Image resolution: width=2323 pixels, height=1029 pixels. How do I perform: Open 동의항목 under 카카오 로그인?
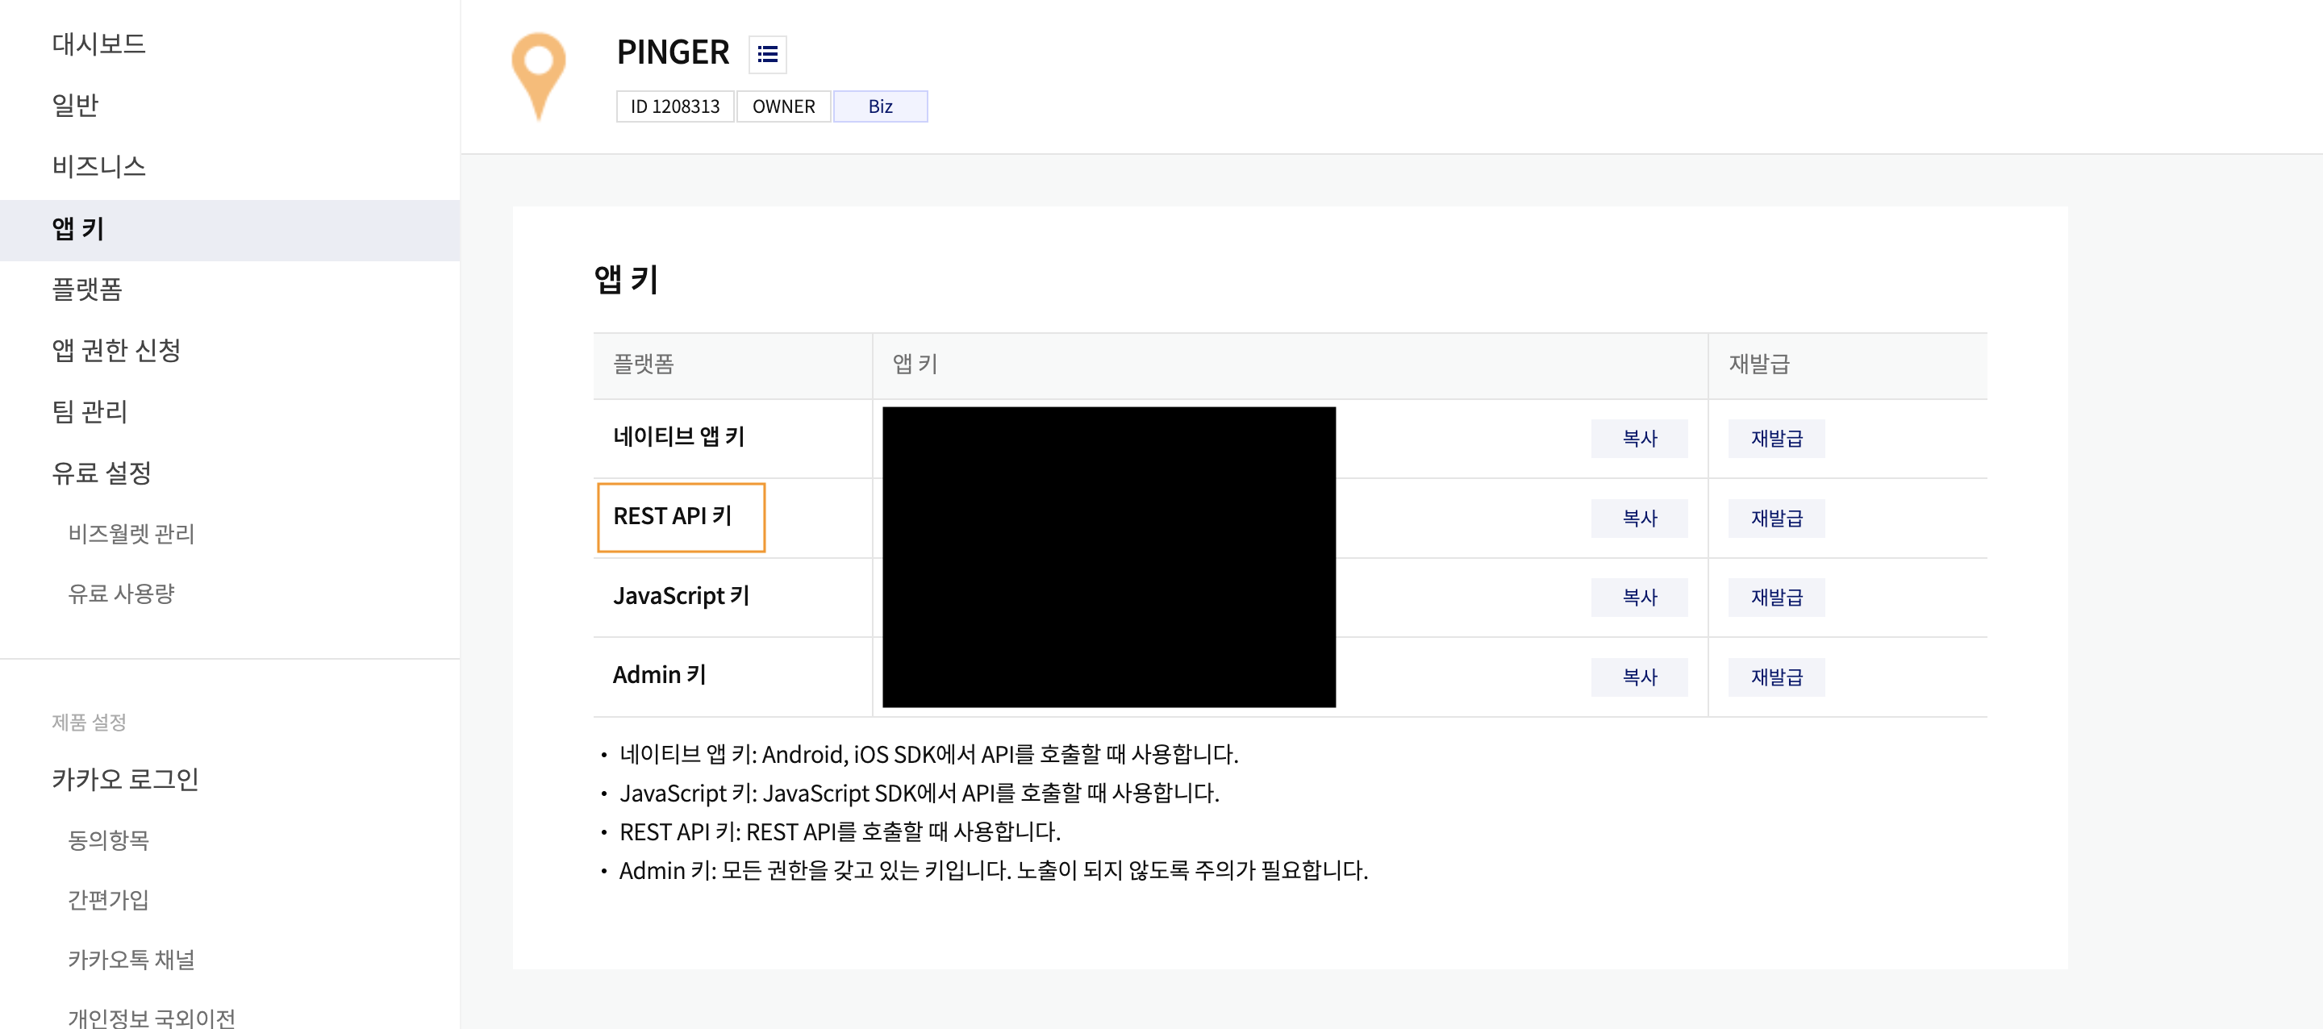[108, 839]
